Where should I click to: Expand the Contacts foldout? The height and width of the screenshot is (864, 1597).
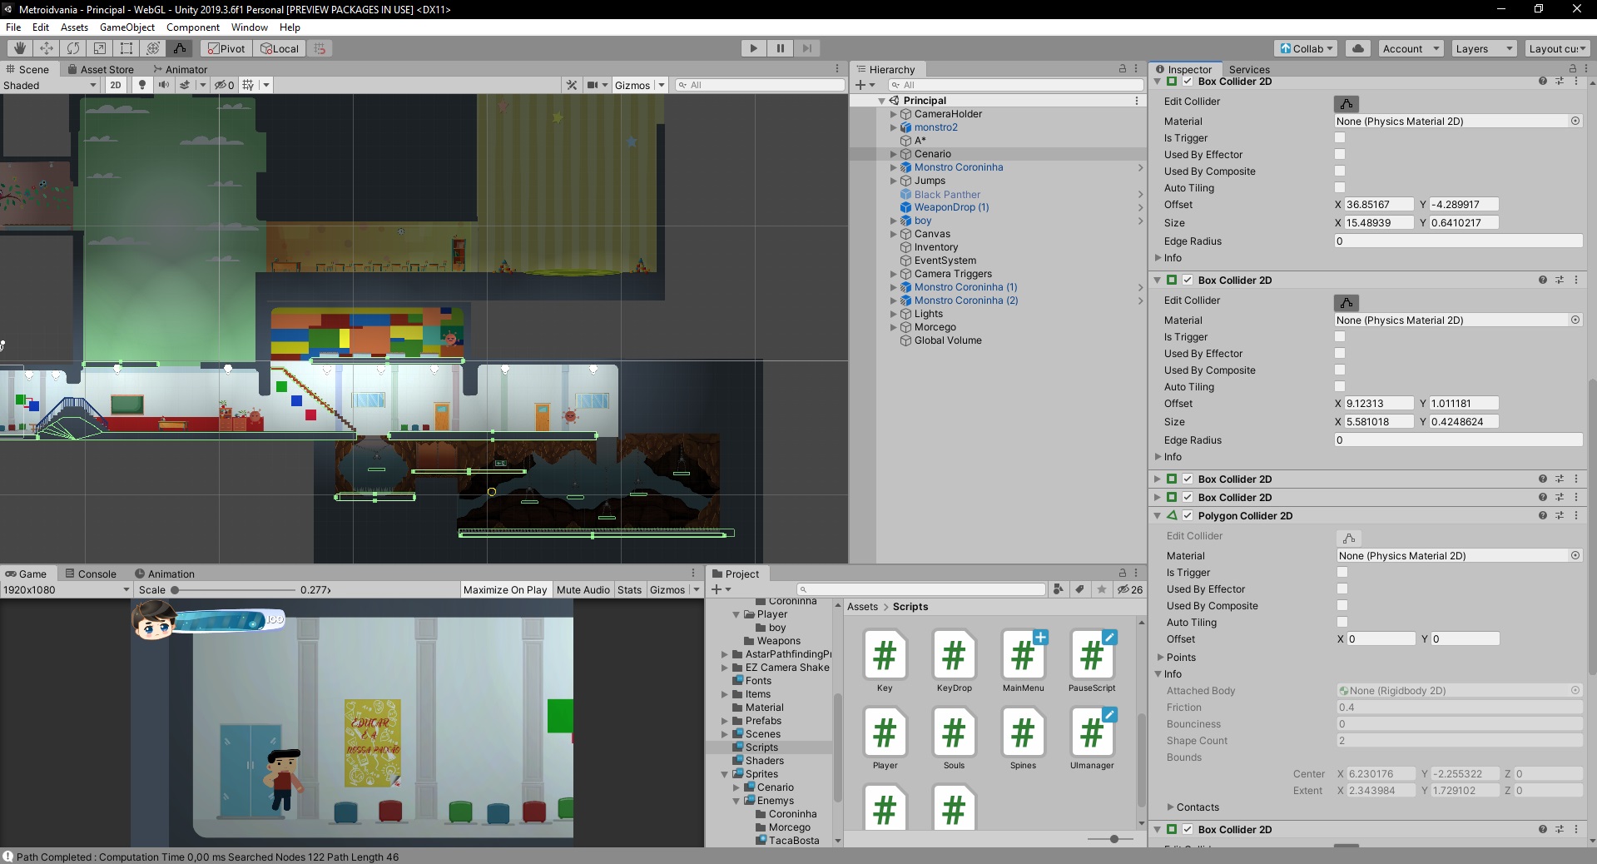click(x=1170, y=807)
